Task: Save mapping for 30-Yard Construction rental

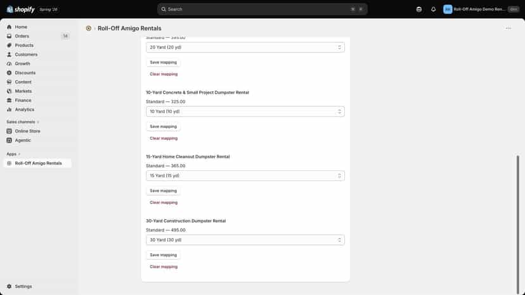Action: (x=163, y=255)
